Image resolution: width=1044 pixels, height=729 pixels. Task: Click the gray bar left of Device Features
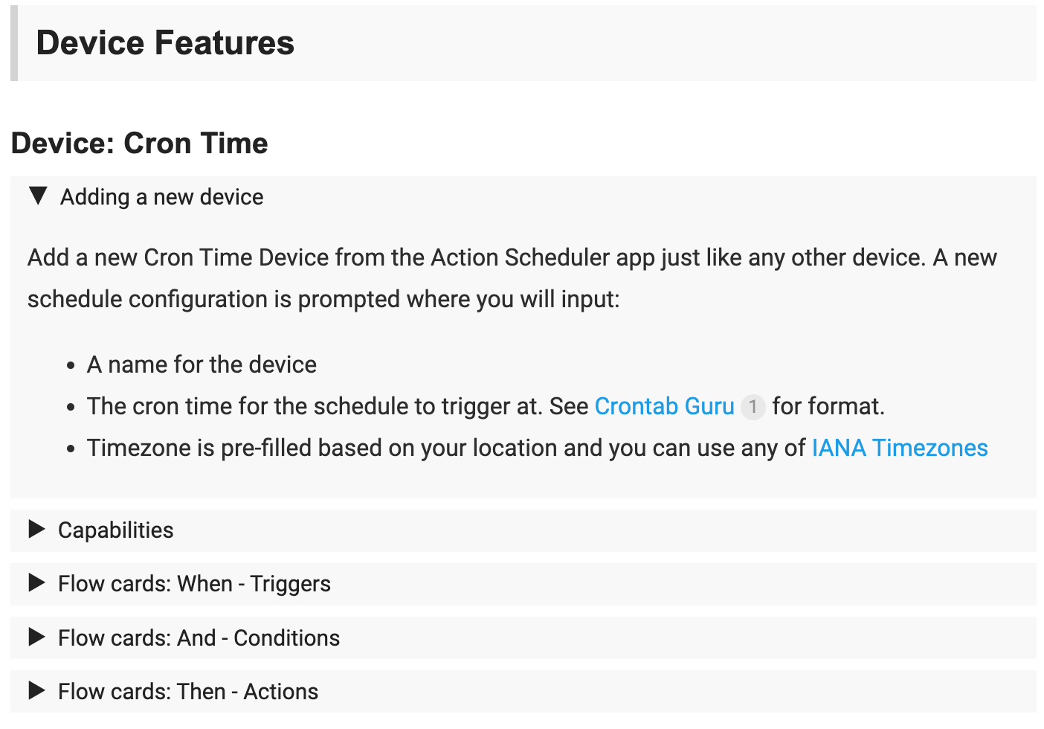[14, 43]
